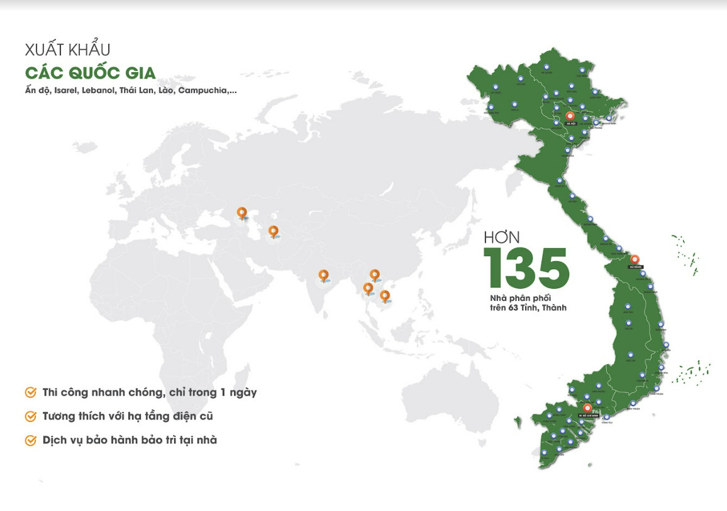Screen dimensions: 727x511
Task: Click checkmark beside 'Thi công nhanh chóng'
Action: coord(30,393)
